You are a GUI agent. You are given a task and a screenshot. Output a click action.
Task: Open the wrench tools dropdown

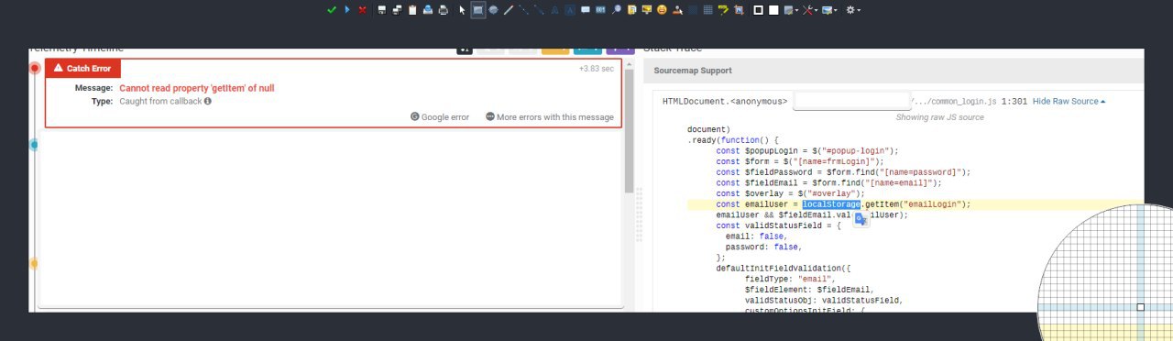pyautogui.click(x=810, y=10)
